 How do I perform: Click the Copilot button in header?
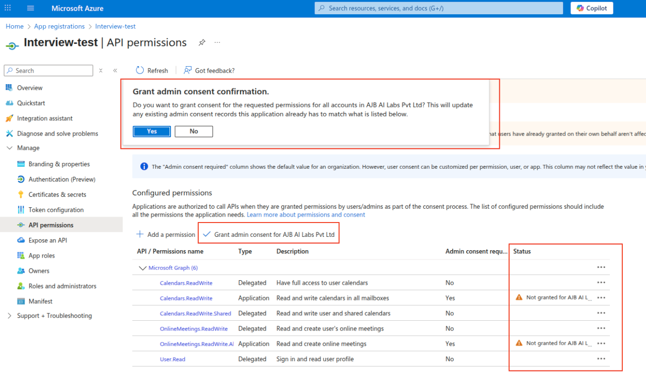[x=592, y=8]
